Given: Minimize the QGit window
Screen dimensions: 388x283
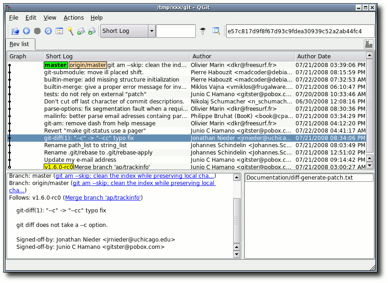Looking at the screenshot, I should pyautogui.click(x=358, y=8).
